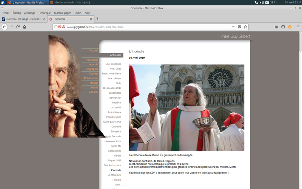Open the Affichage menu
This screenshot has height=189, width=302.
(29, 13)
